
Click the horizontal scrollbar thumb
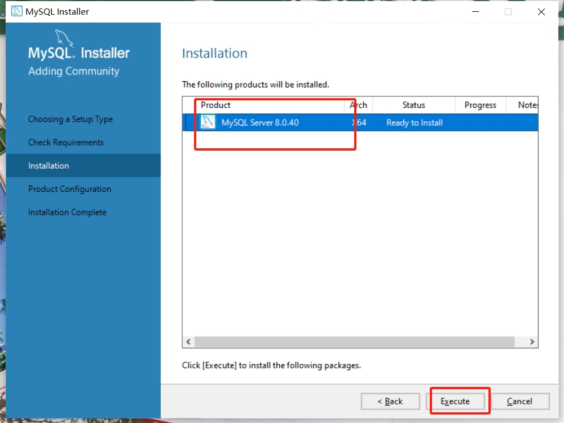tap(354, 342)
